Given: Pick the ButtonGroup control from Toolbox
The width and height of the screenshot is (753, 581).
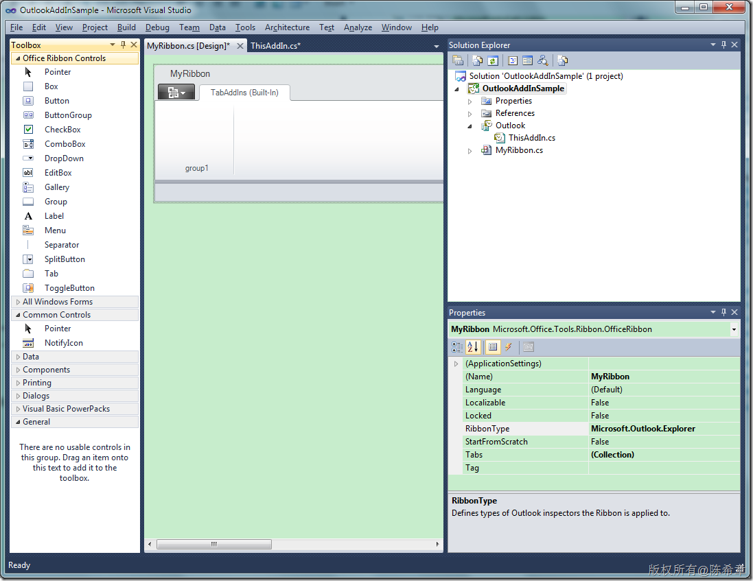Looking at the screenshot, I should (x=68, y=115).
